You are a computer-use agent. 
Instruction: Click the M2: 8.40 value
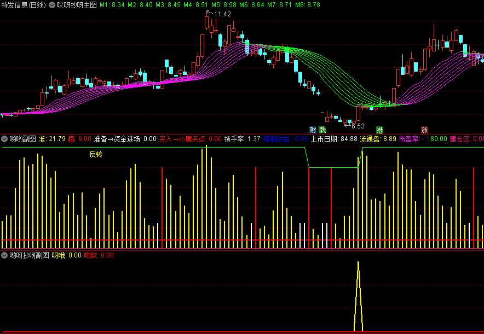coord(140,5)
